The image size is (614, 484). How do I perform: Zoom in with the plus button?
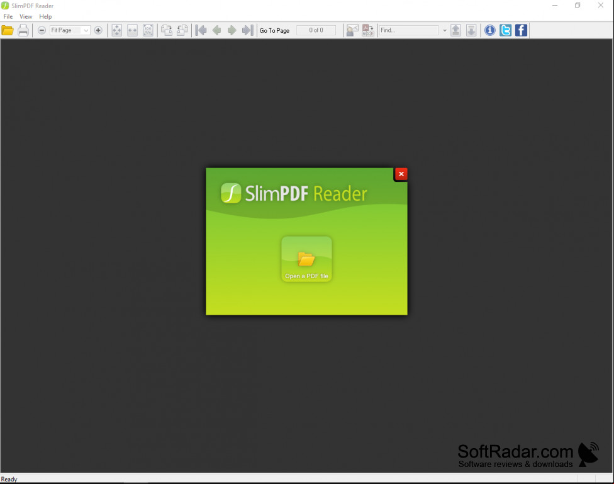coord(98,30)
